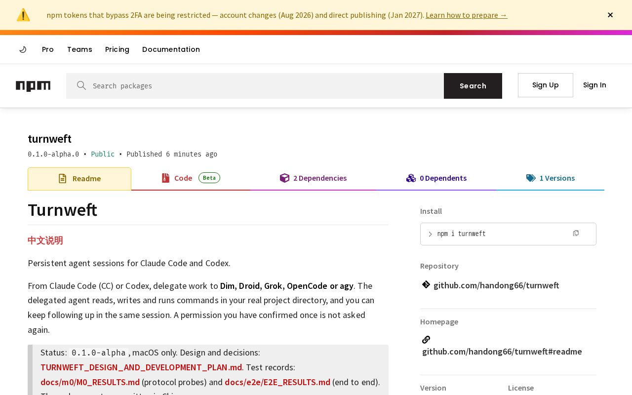632x395 pixels.
Task: Click the Public label under package name
Action: [103, 154]
